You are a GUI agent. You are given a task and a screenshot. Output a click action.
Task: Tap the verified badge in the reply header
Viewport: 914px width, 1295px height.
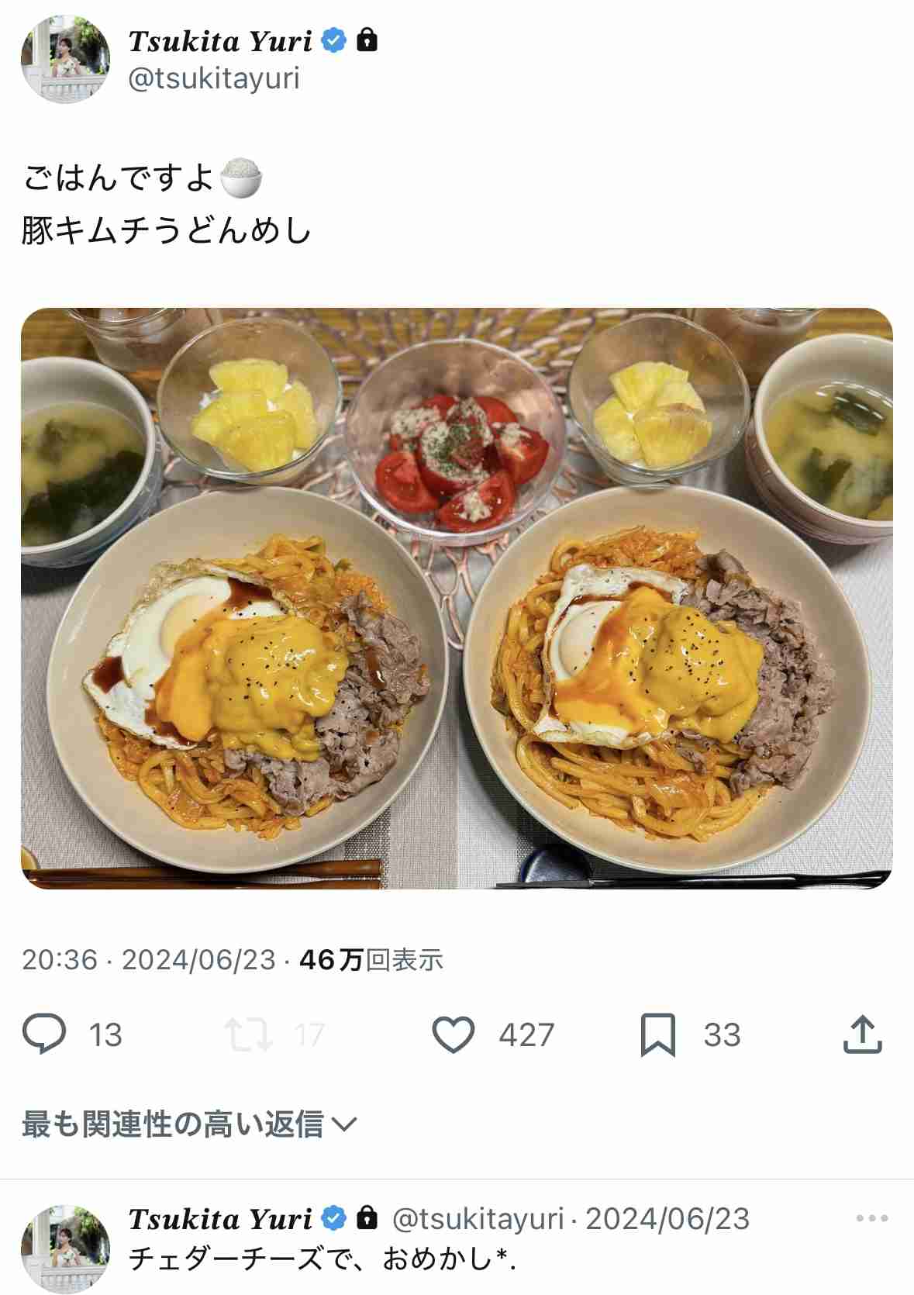pyautogui.click(x=333, y=1218)
